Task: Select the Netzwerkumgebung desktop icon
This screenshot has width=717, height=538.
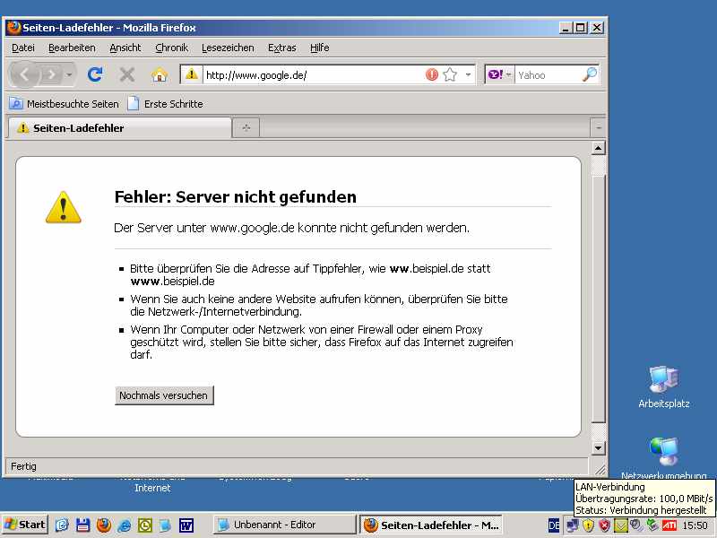Action: click(663, 458)
